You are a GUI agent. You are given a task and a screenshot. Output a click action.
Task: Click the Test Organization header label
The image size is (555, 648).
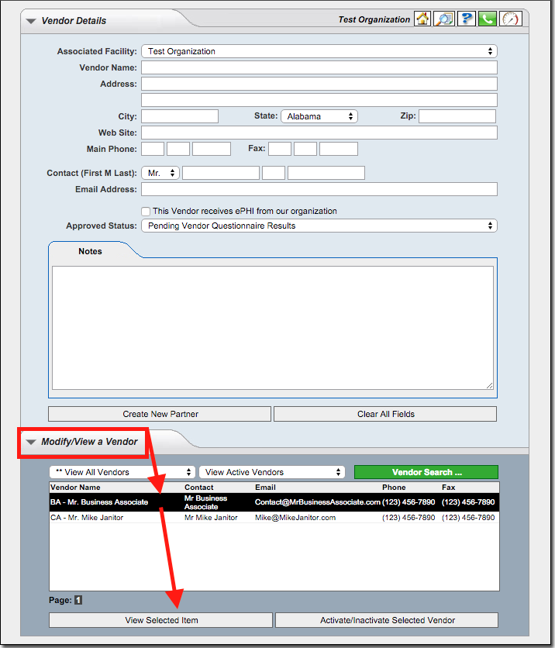coord(374,20)
